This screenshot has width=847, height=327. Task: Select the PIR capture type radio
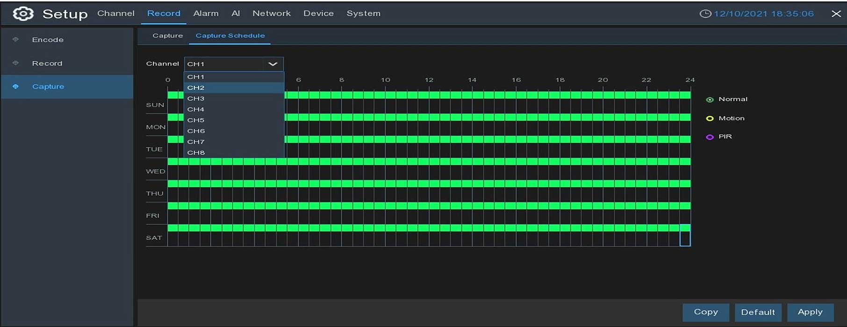[x=710, y=137]
